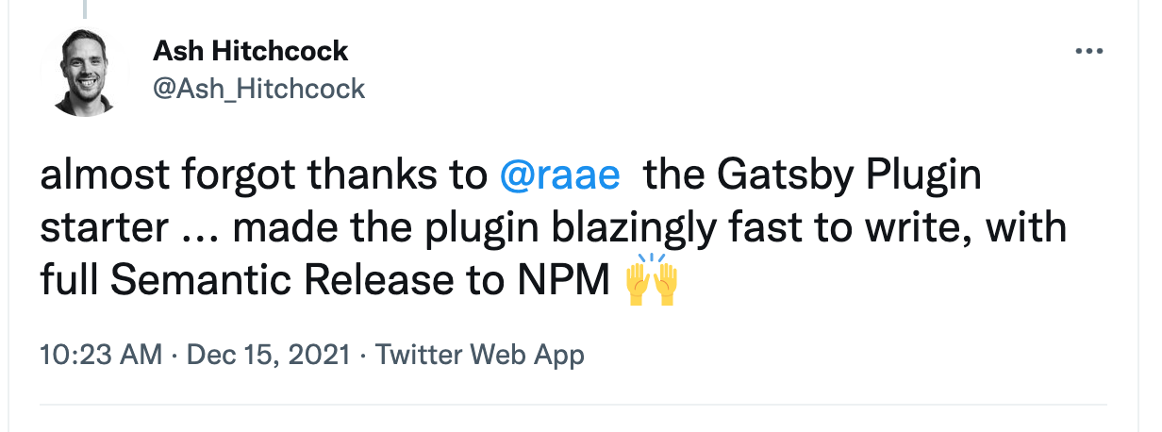Visit the @Ash_Hitchcock handle link

258,89
